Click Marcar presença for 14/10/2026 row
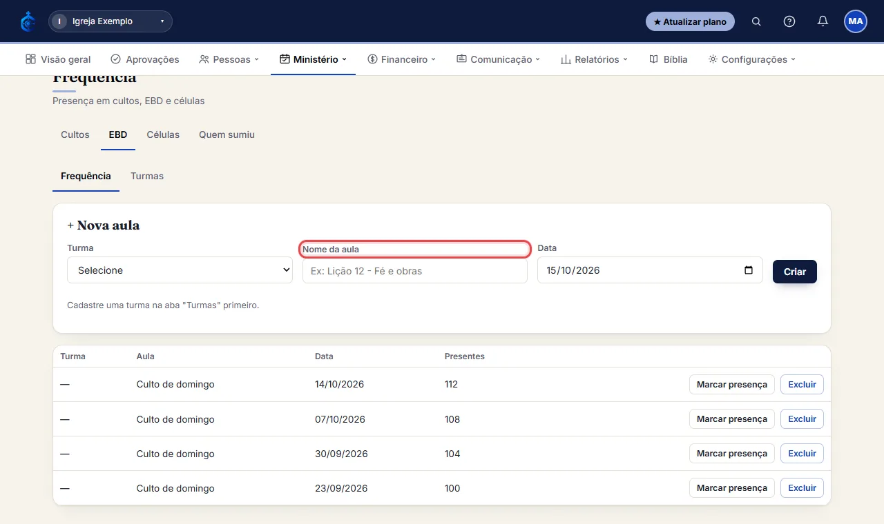 (732, 384)
